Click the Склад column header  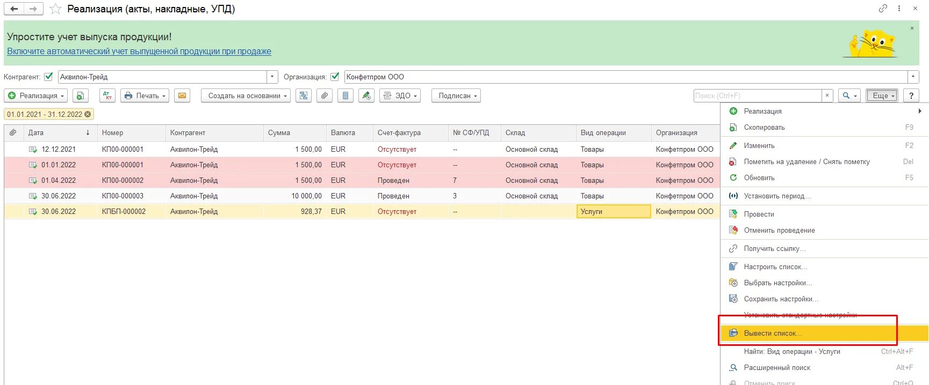pyautogui.click(x=538, y=132)
